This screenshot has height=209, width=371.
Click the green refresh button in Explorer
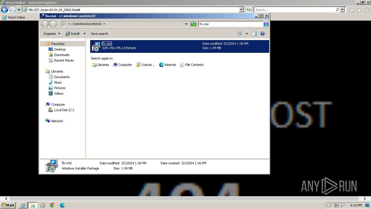pos(193,24)
